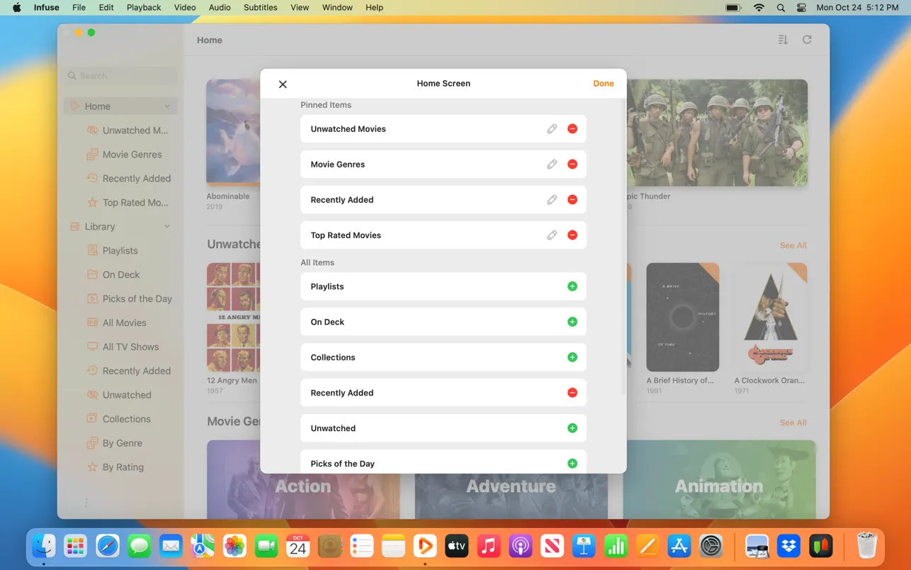This screenshot has height=570, width=911.
Task: Launch Apple TV from the Dock
Action: coord(456,546)
